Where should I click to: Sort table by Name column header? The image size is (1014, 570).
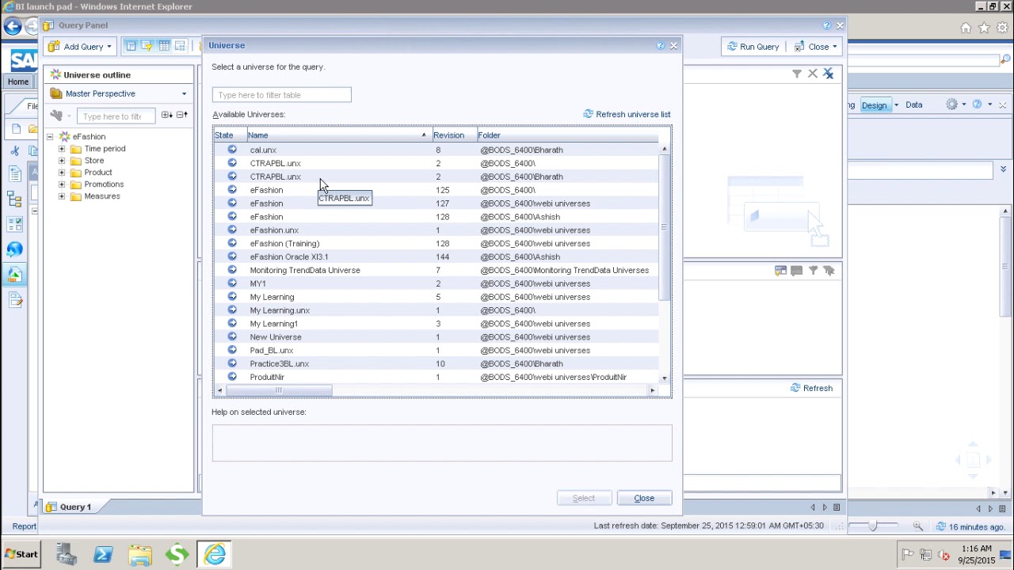point(338,135)
